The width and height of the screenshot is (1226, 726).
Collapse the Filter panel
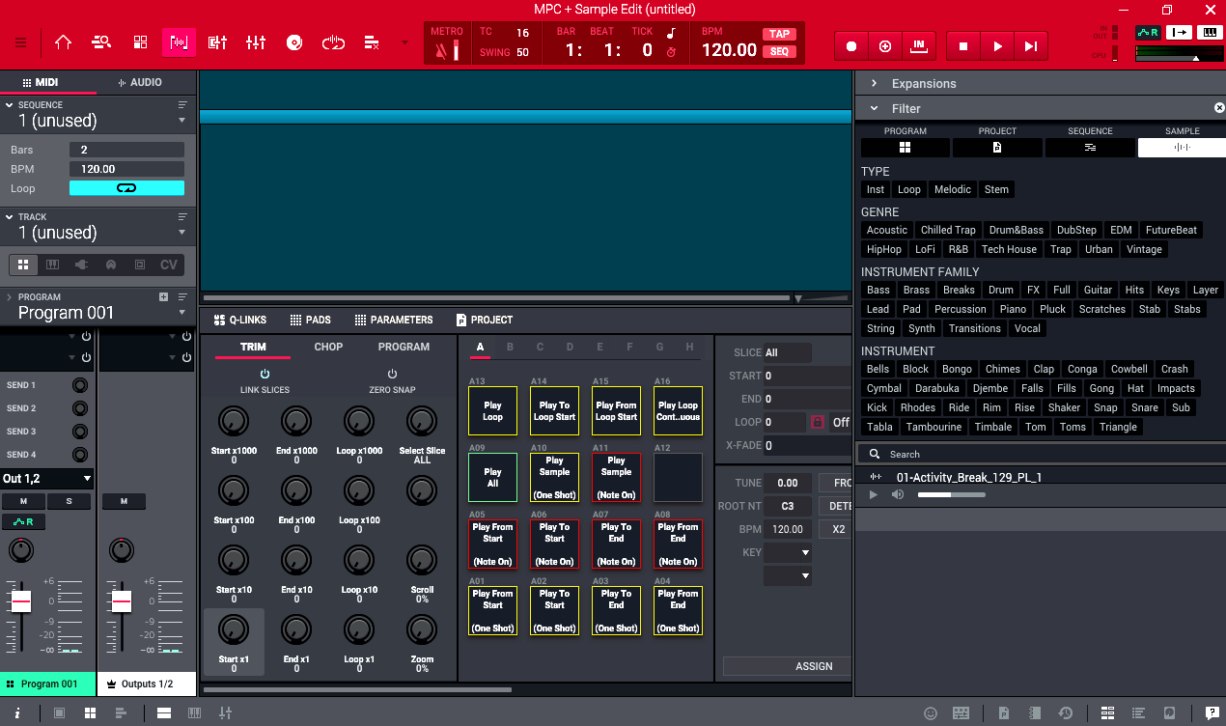click(875, 108)
